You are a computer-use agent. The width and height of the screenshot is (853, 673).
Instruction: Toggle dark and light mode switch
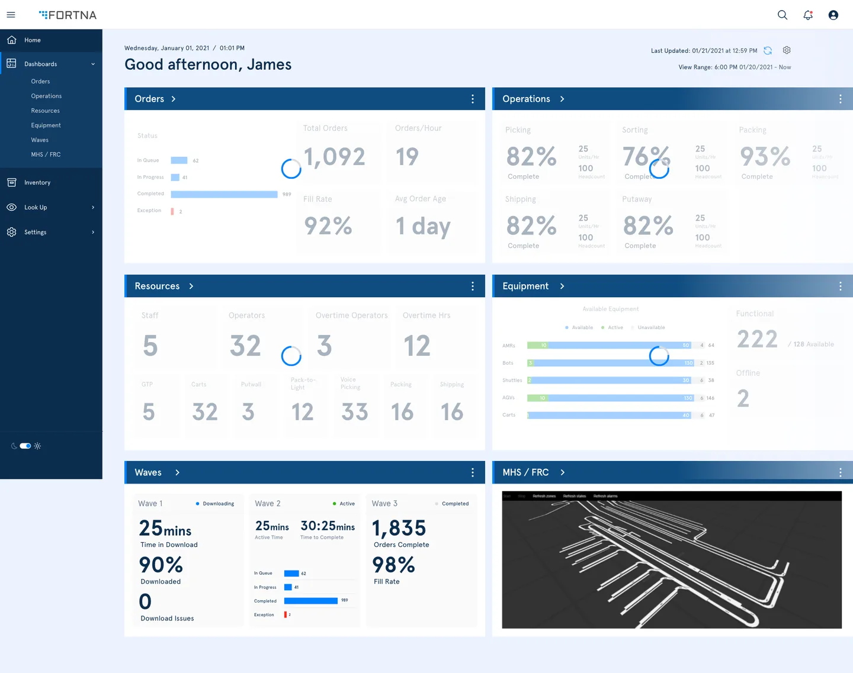[25, 446]
